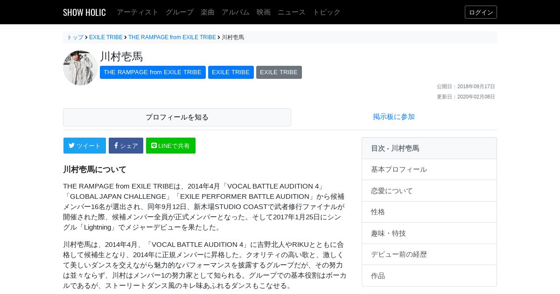Jump to 作品 in table of contents
Screen dimensions: 560x294
[429, 276]
